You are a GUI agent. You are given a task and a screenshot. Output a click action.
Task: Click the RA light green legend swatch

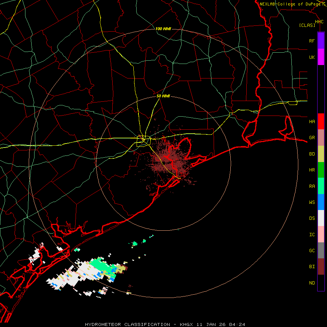click(321, 186)
